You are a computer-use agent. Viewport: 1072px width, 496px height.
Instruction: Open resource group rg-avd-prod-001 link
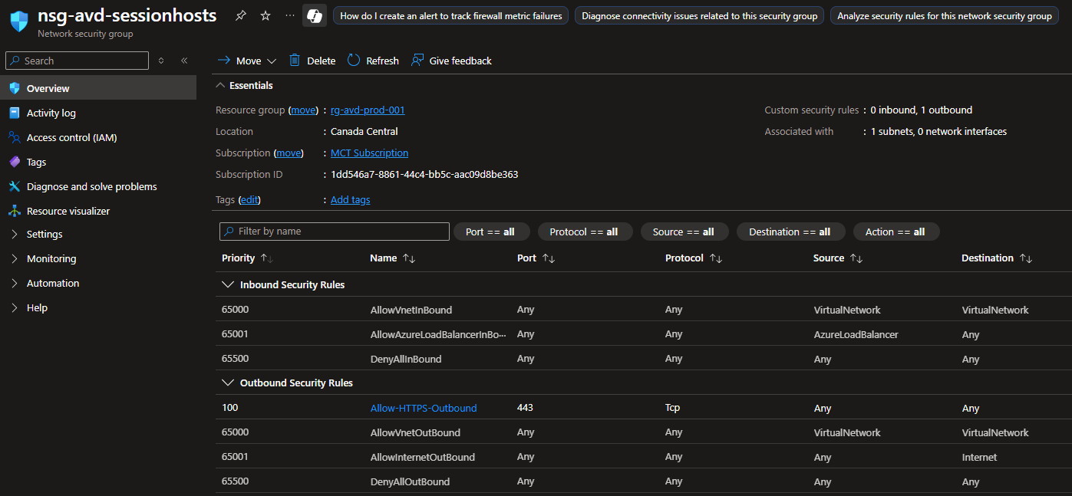coord(368,110)
